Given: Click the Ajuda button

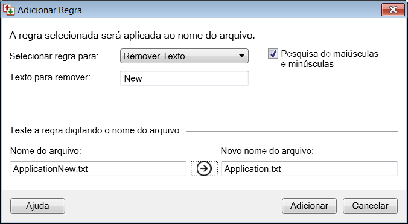Looking at the screenshot, I should pos(38,206).
